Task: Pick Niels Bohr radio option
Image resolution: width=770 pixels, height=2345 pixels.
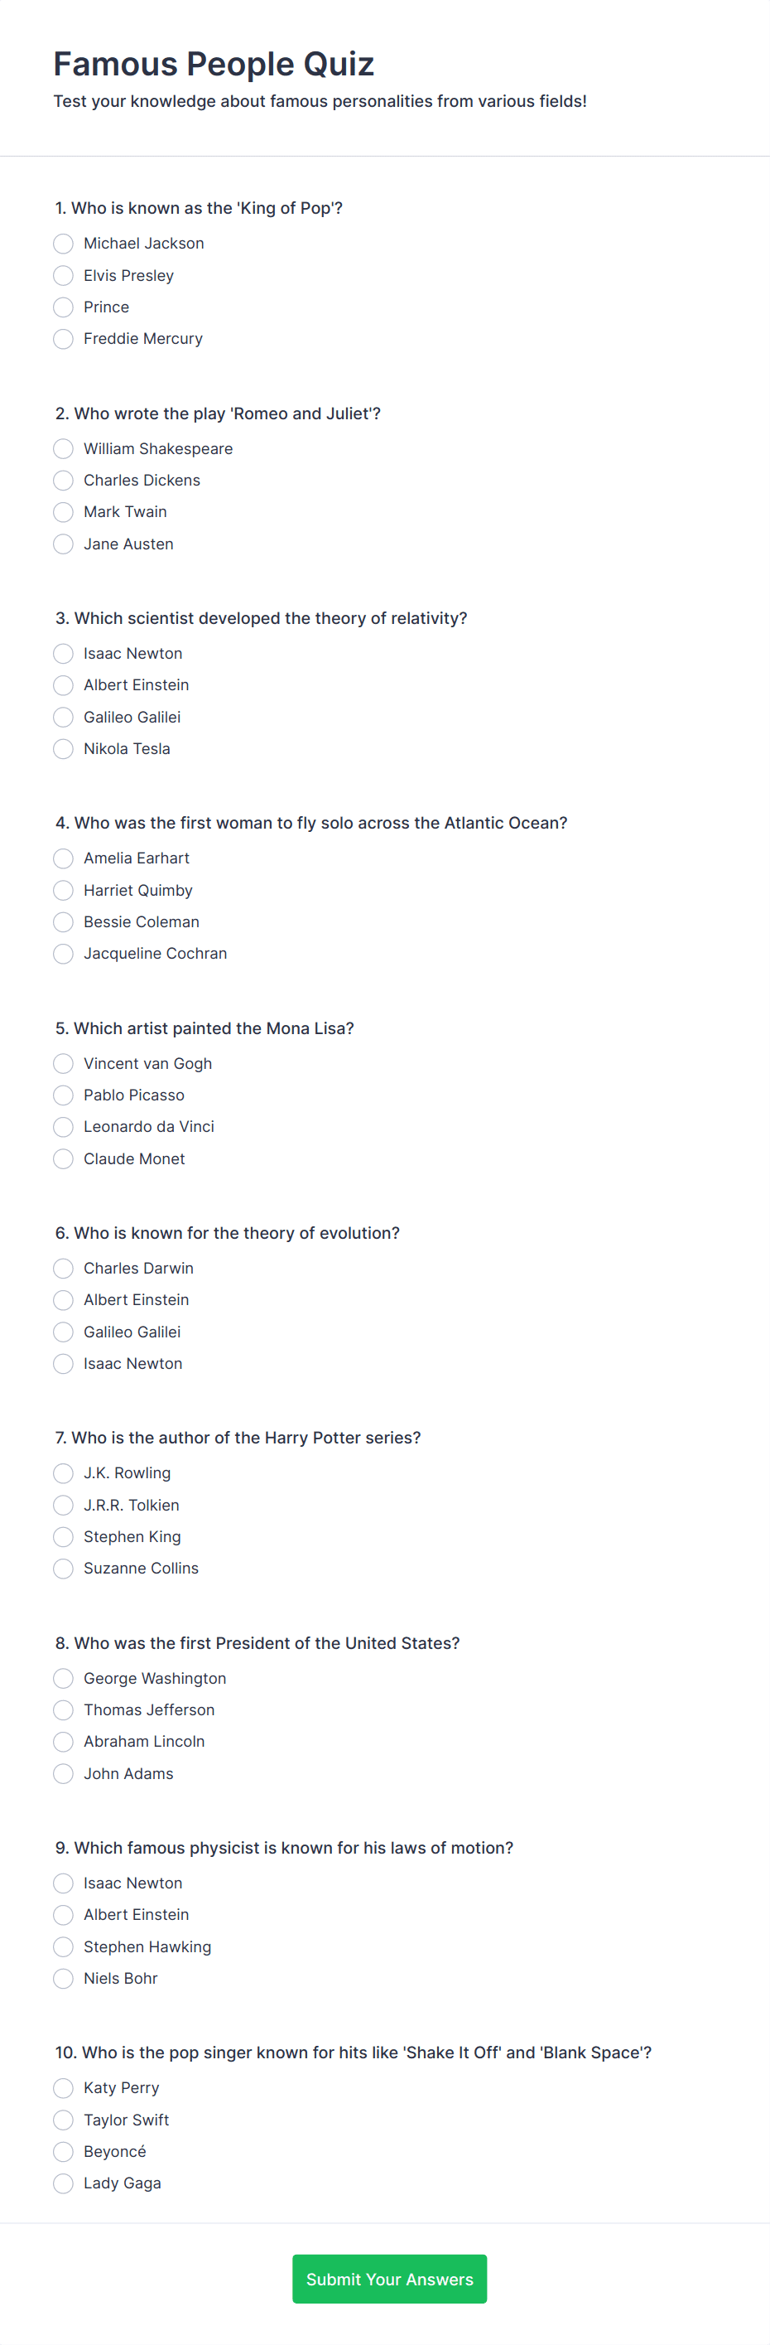Action: pyautogui.click(x=63, y=1978)
